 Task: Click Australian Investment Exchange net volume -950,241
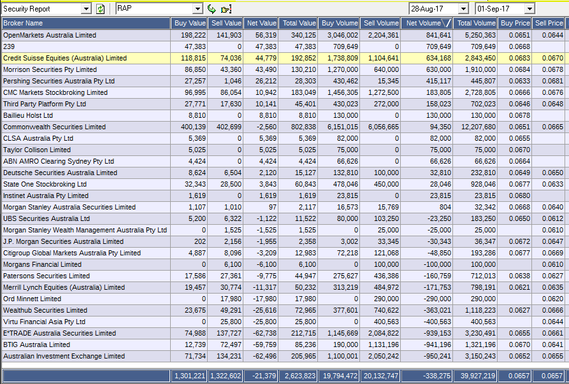[437, 356]
